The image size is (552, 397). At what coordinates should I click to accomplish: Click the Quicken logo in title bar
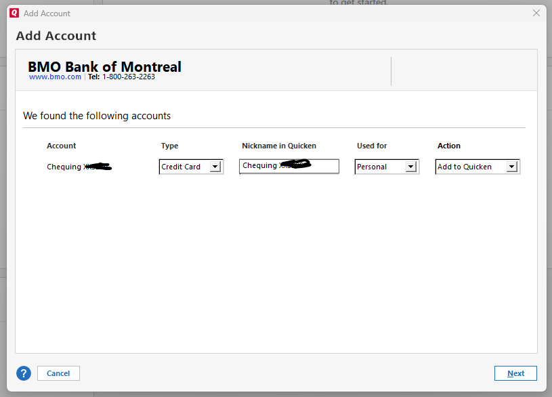pyautogui.click(x=14, y=13)
